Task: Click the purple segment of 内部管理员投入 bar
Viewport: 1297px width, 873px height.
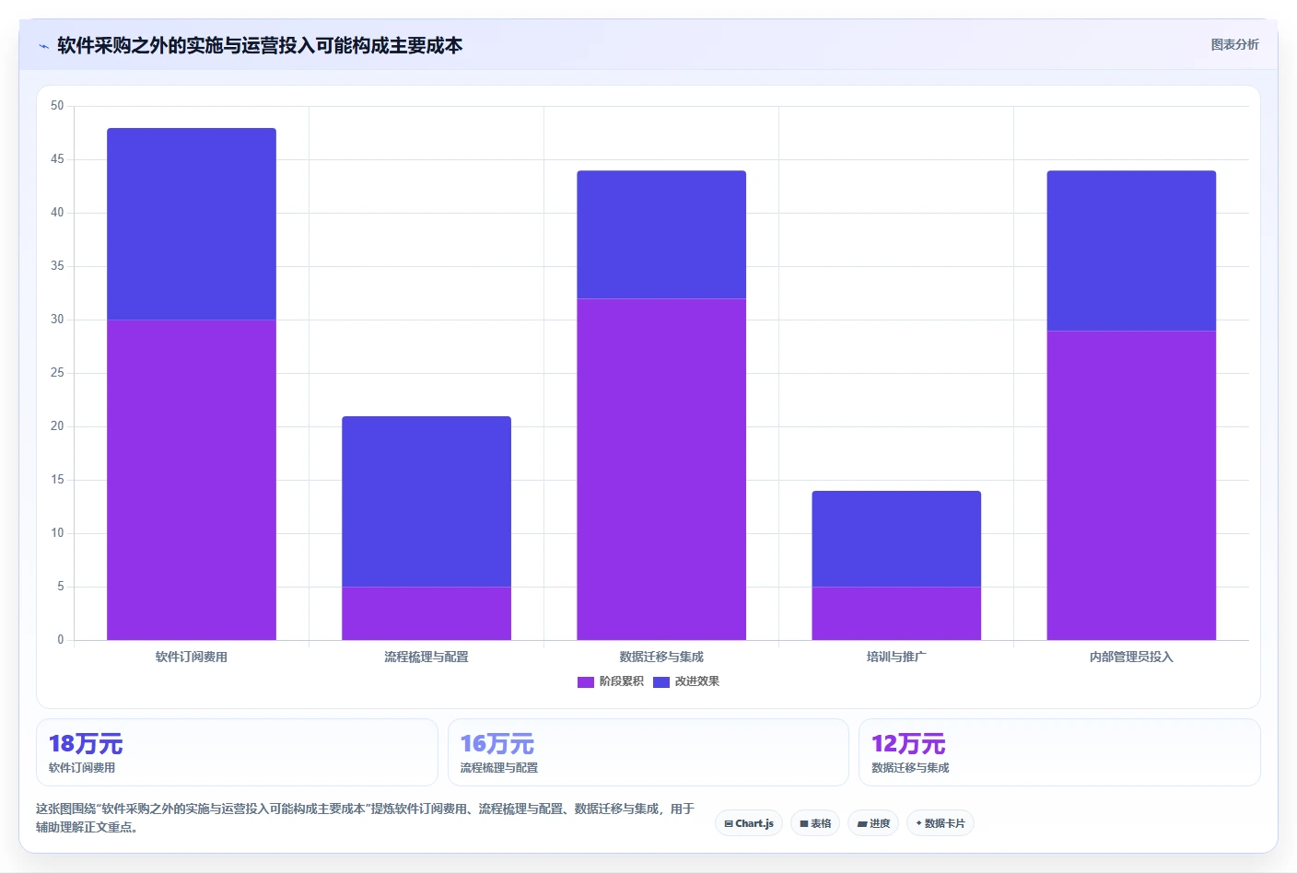Action: (x=1131, y=485)
